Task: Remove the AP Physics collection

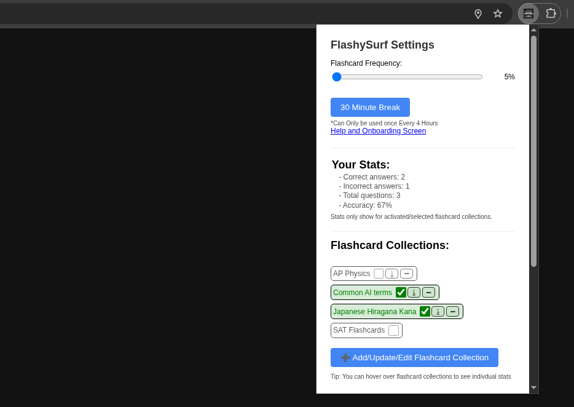Action: [406, 274]
